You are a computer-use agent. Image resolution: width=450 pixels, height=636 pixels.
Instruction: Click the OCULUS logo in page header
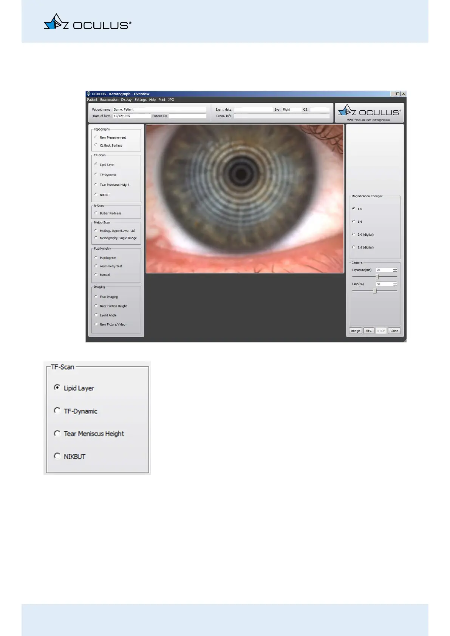(88, 22)
